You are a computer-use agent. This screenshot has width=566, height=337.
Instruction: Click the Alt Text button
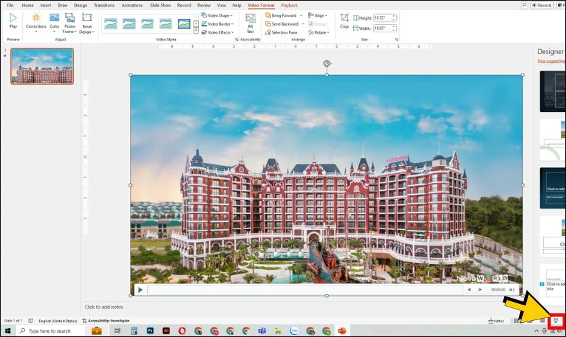pyautogui.click(x=250, y=24)
